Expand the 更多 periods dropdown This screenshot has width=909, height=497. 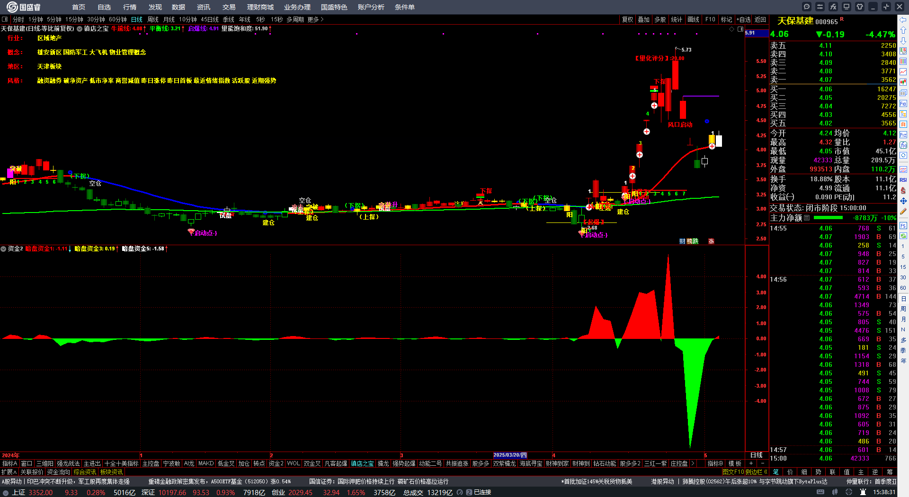tap(315, 19)
